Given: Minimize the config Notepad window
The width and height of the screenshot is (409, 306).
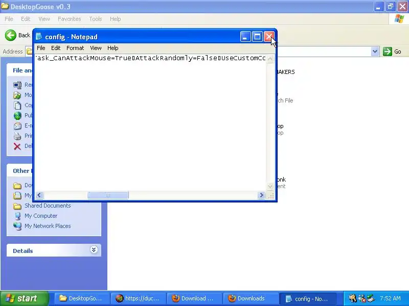Looking at the screenshot, I should pos(245,37).
